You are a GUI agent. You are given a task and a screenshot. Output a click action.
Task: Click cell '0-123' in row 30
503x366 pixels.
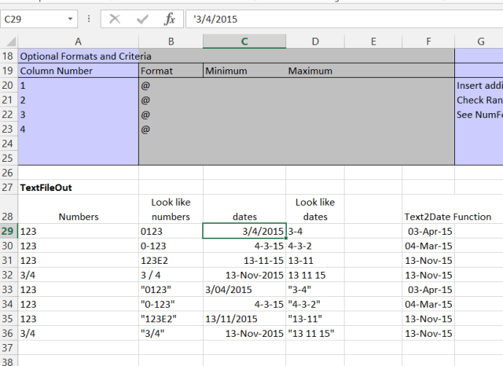[x=171, y=246]
